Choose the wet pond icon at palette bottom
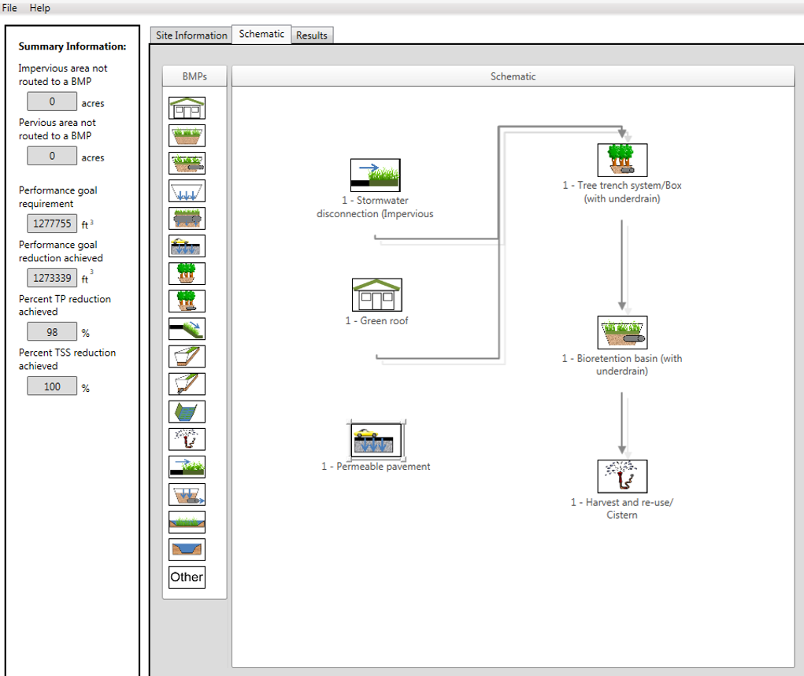The height and width of the screenshot is (676, 804). 187,549
